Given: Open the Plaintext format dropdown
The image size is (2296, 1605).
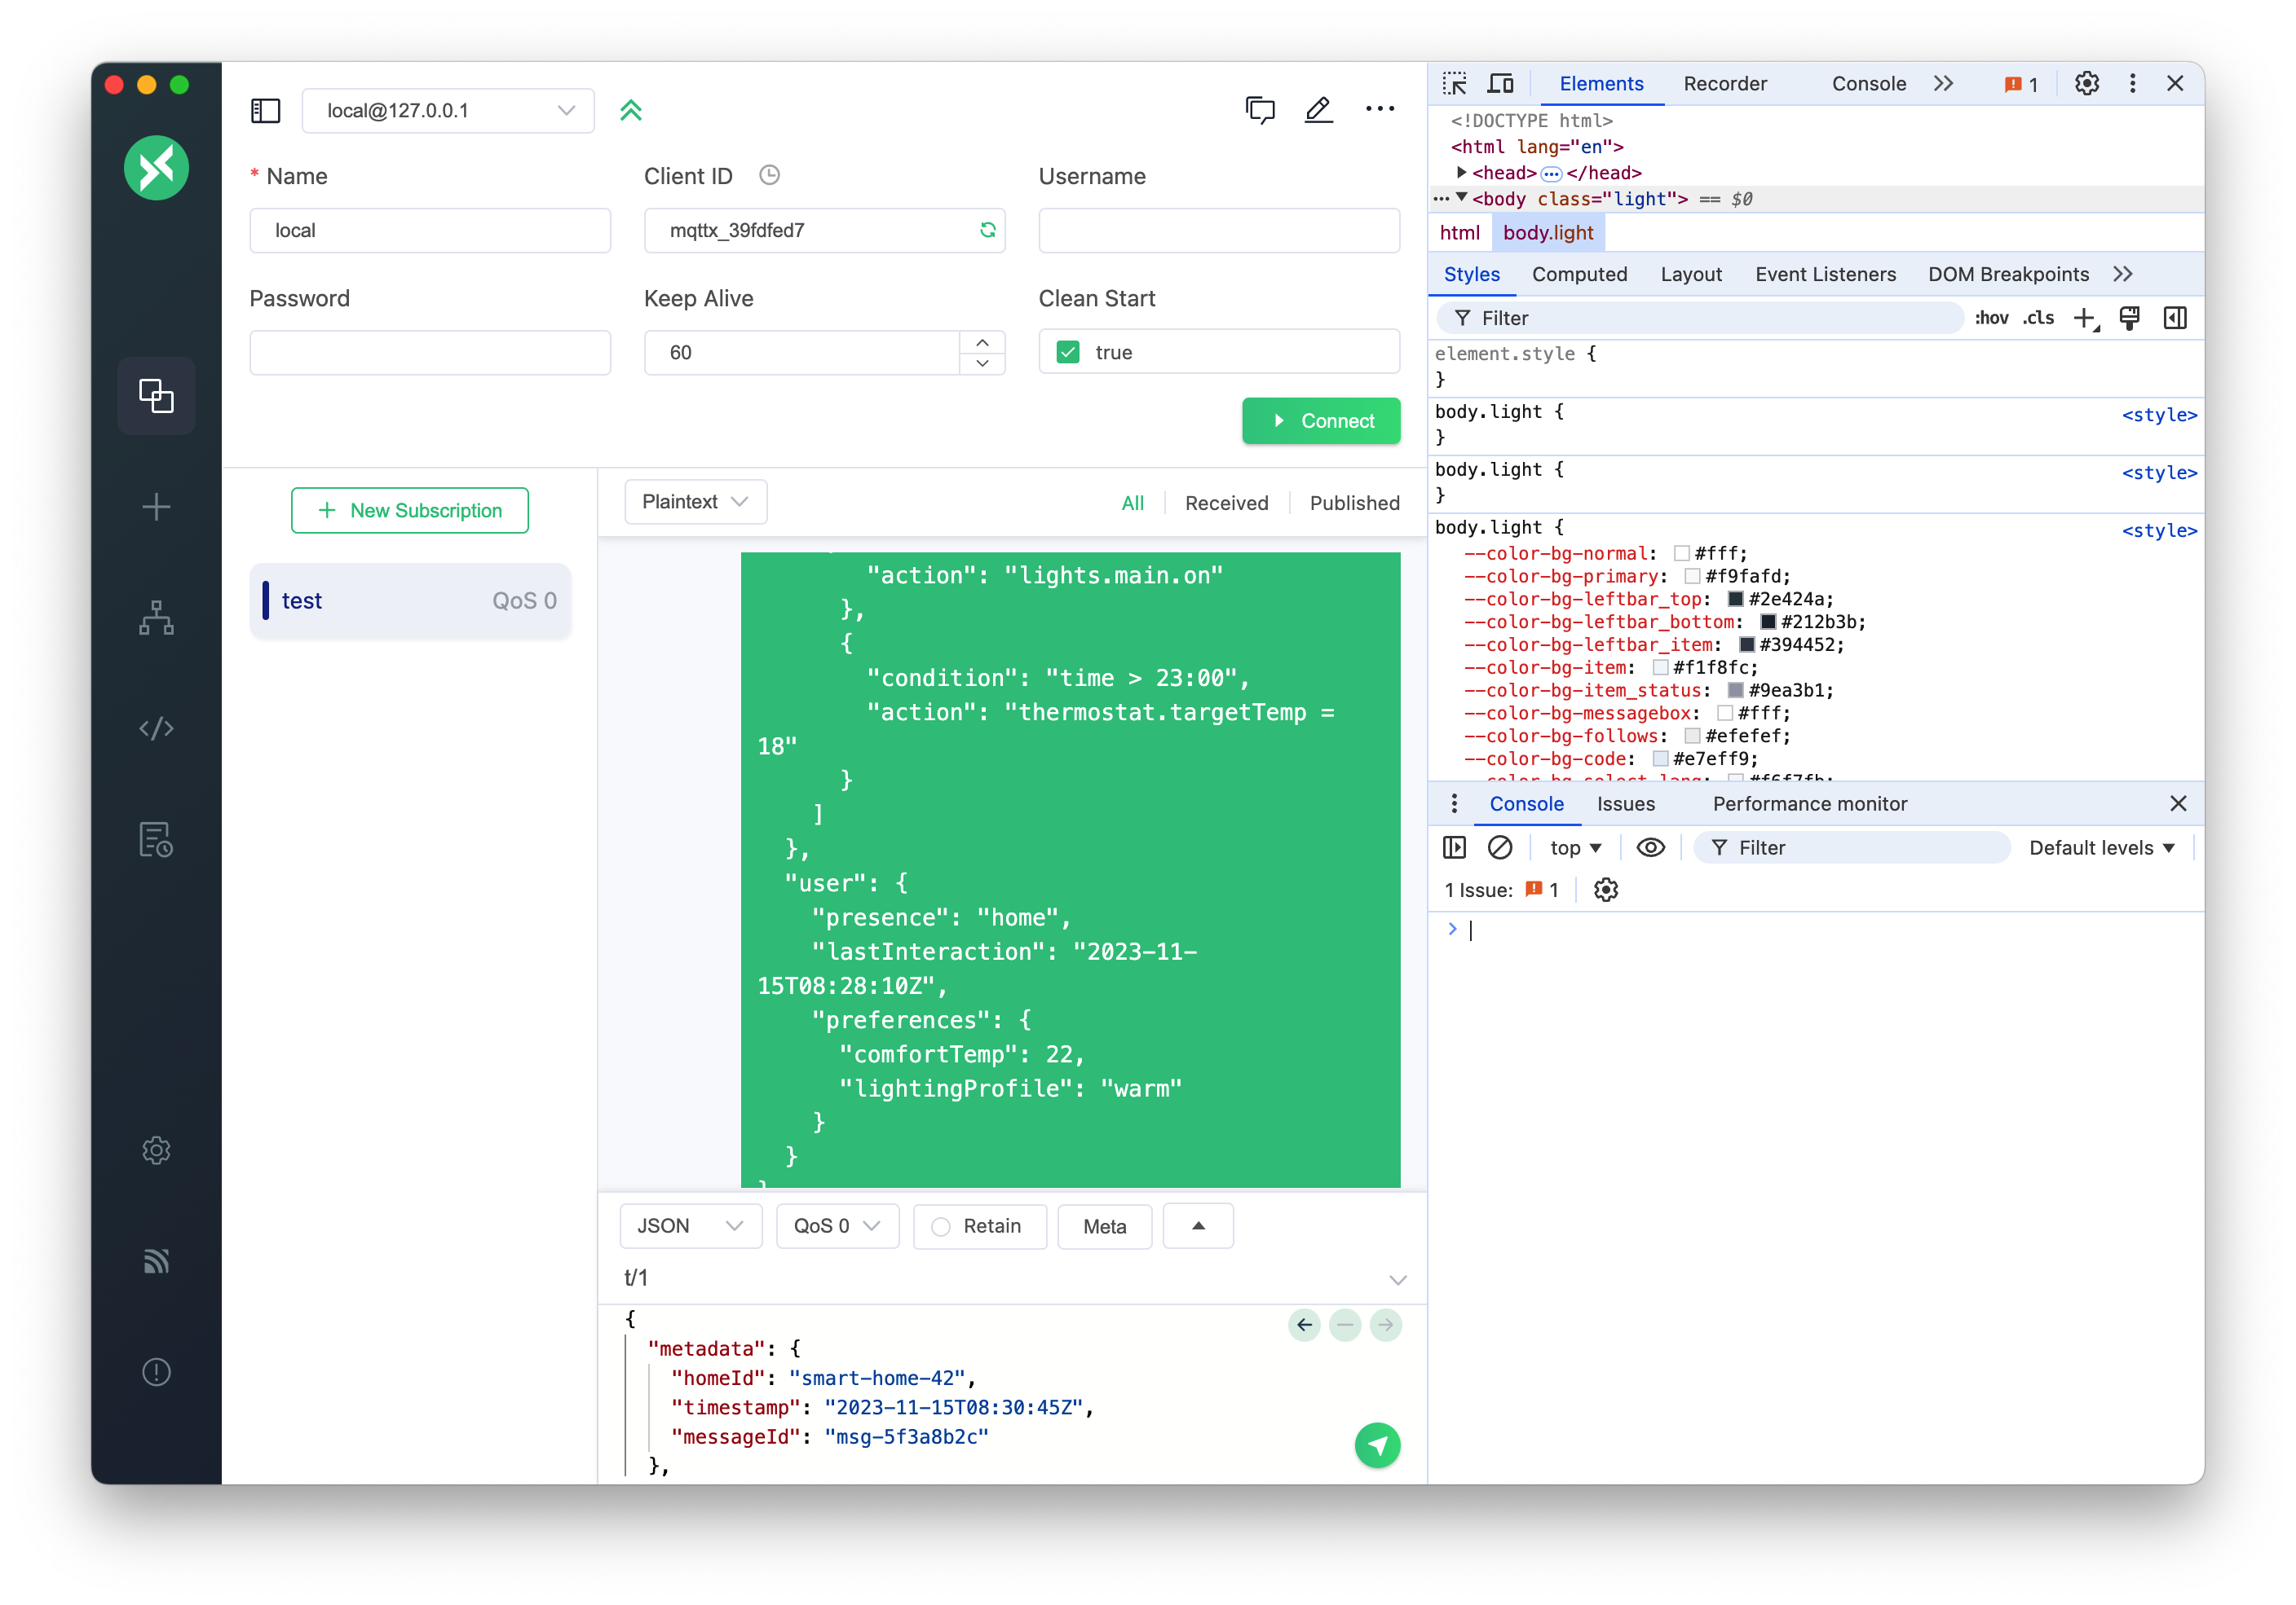Looking at the screenshot, I should 695,502.
